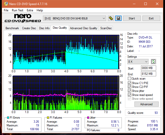
Task: Click Jitter maximum 12.2 %
Action: click(115, 125)
